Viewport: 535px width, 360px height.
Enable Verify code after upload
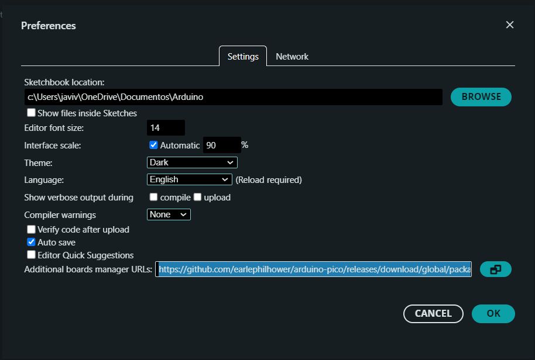point(31,229)
